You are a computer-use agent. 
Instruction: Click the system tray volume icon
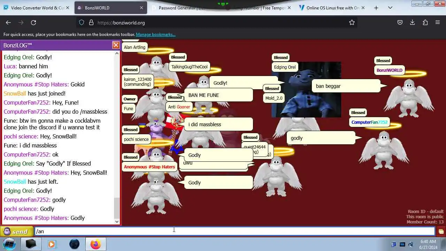(411, 244)
